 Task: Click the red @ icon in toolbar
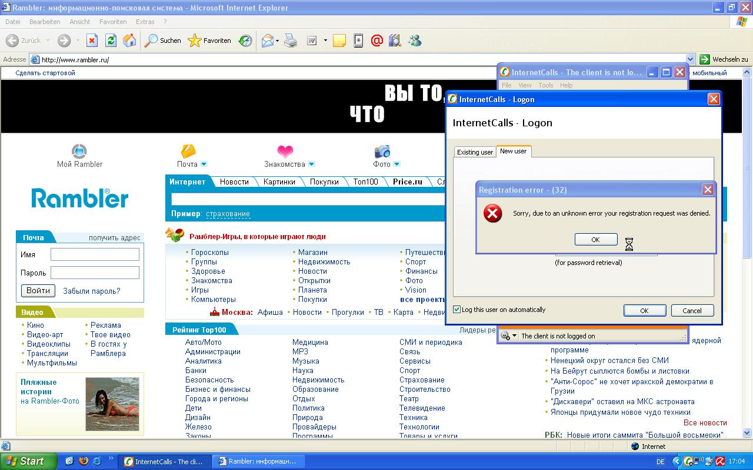377,41
